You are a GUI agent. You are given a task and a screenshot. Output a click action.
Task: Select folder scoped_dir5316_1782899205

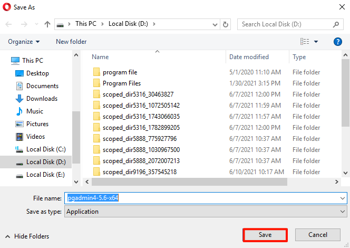[x=141, y=128]
